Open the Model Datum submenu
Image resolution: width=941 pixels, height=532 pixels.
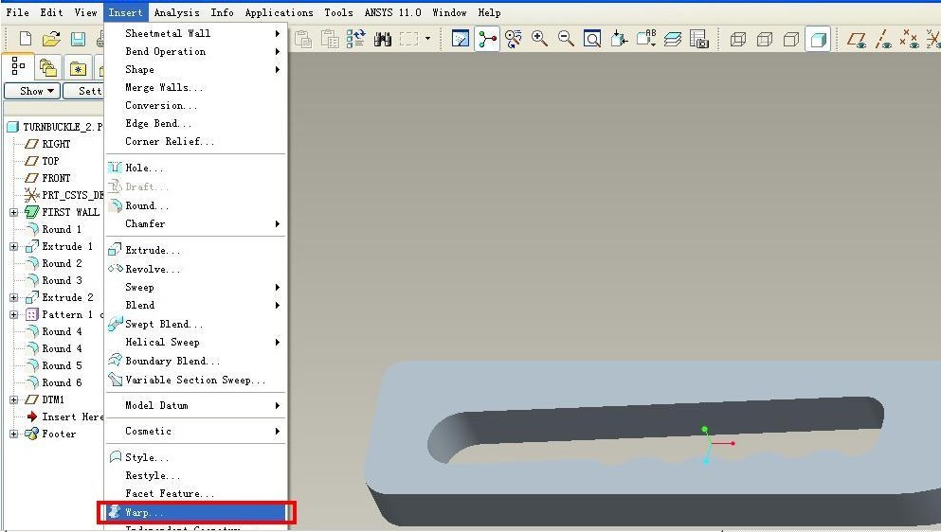click(195, 405)
